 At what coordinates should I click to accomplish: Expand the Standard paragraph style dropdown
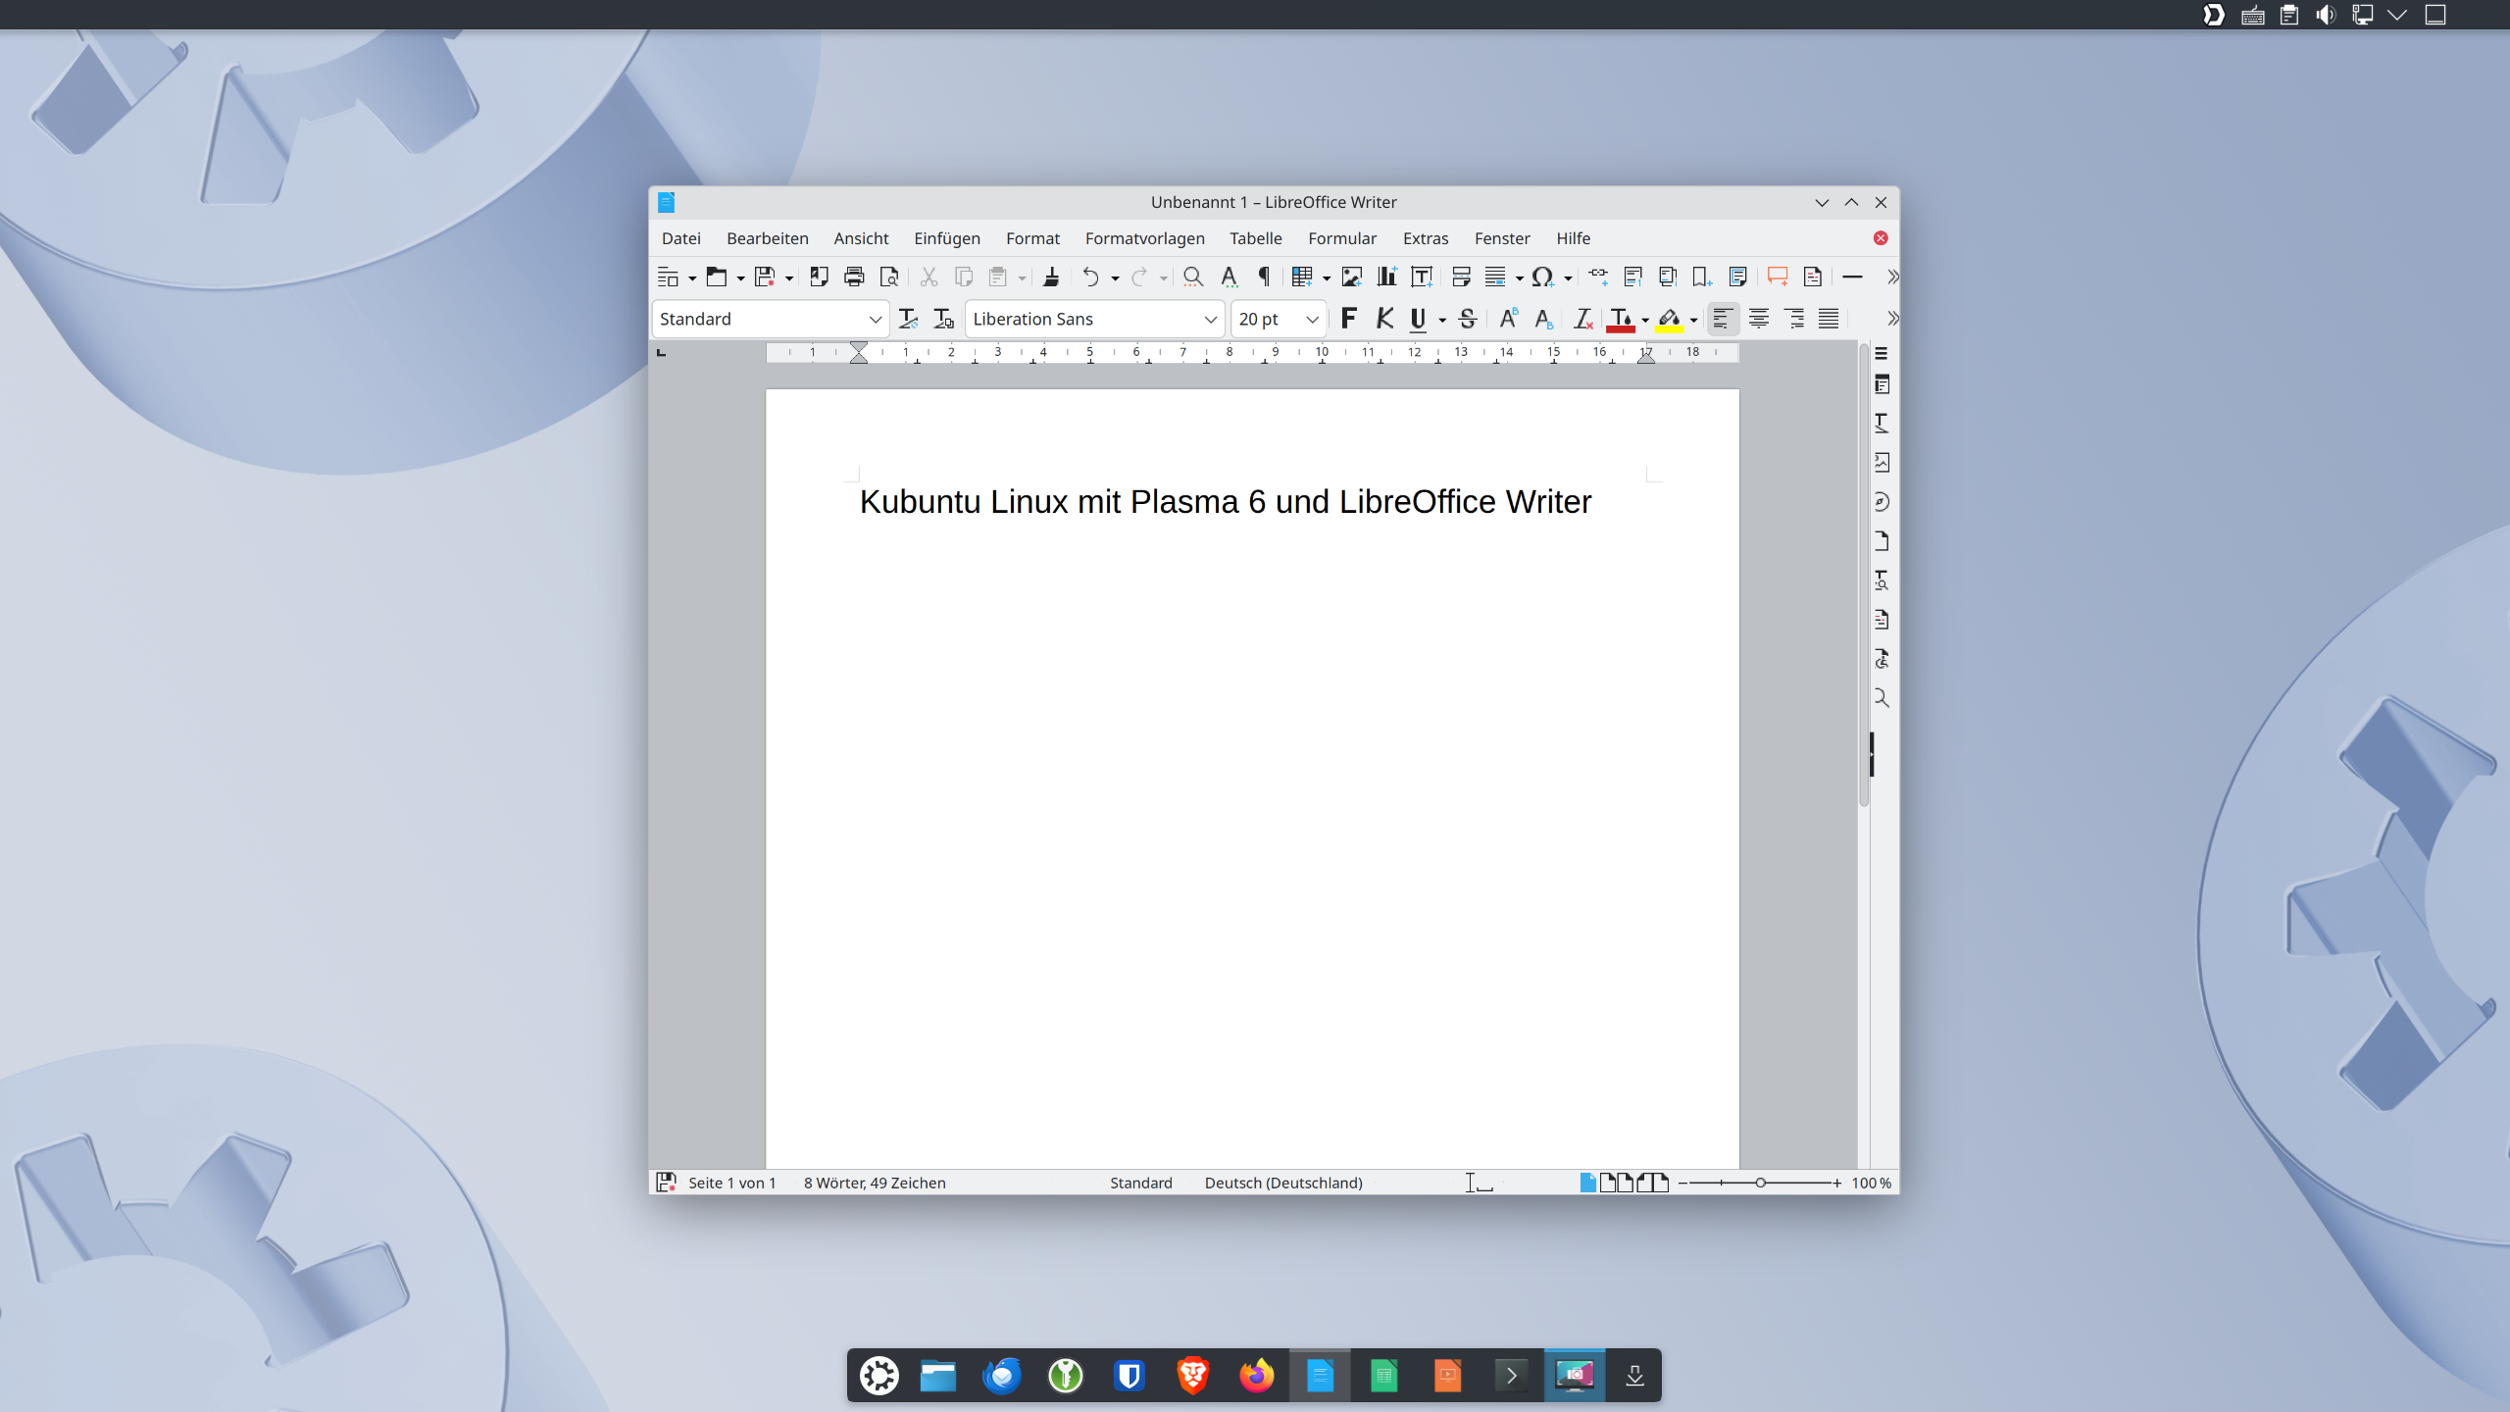pos(875,320)
